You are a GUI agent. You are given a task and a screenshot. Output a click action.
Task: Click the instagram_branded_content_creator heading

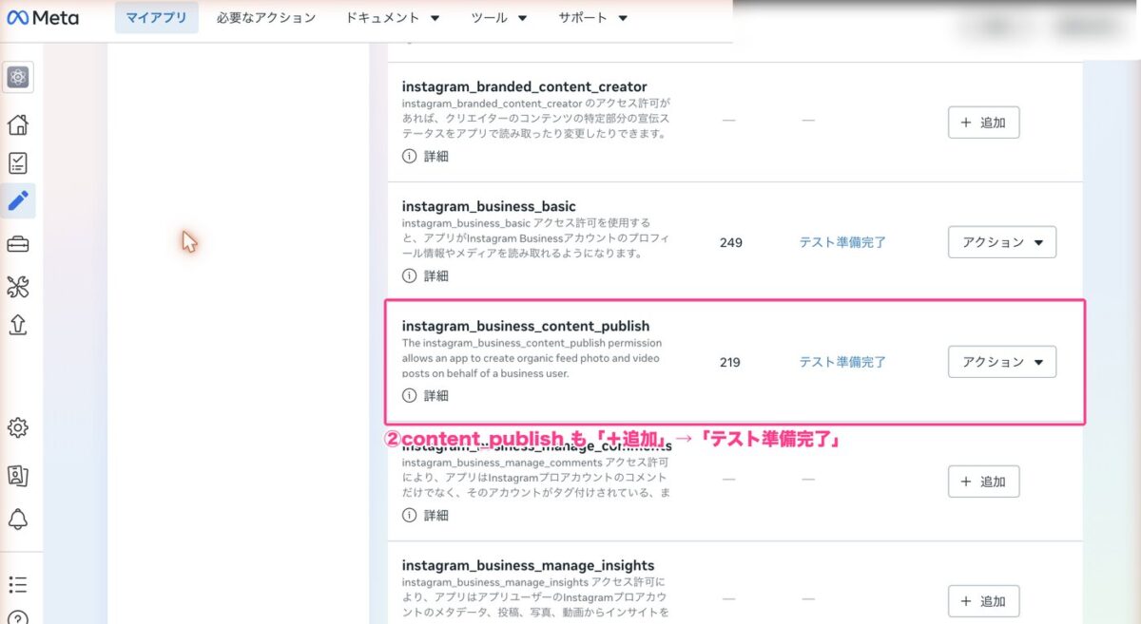(524, 86)
